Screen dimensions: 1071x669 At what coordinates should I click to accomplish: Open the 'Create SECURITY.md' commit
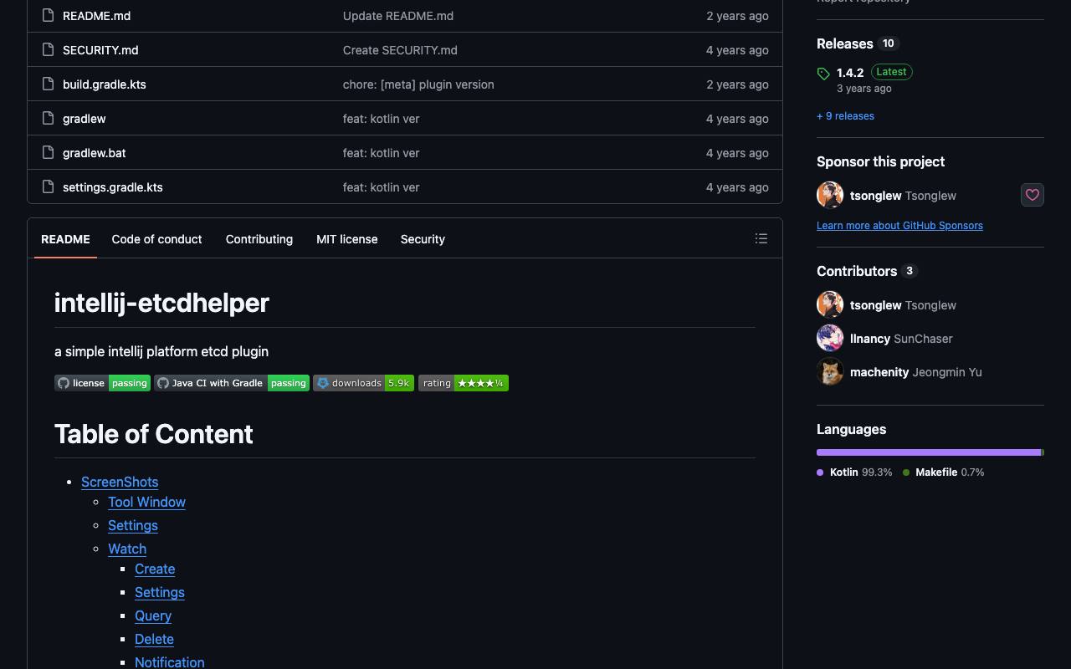tap(400, 50)
